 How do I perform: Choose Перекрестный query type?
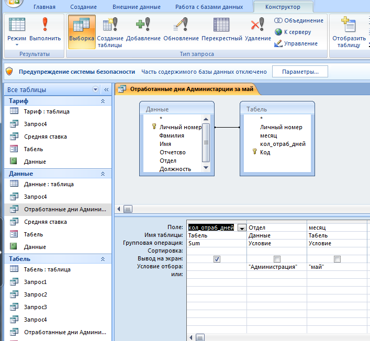[222, 29]
